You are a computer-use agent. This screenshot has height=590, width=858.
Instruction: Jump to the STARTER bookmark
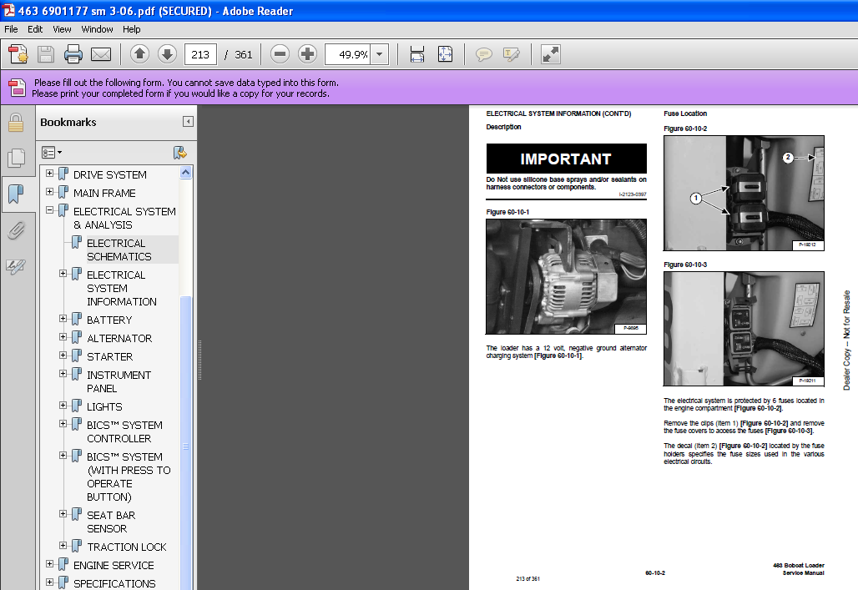(109, 357)
